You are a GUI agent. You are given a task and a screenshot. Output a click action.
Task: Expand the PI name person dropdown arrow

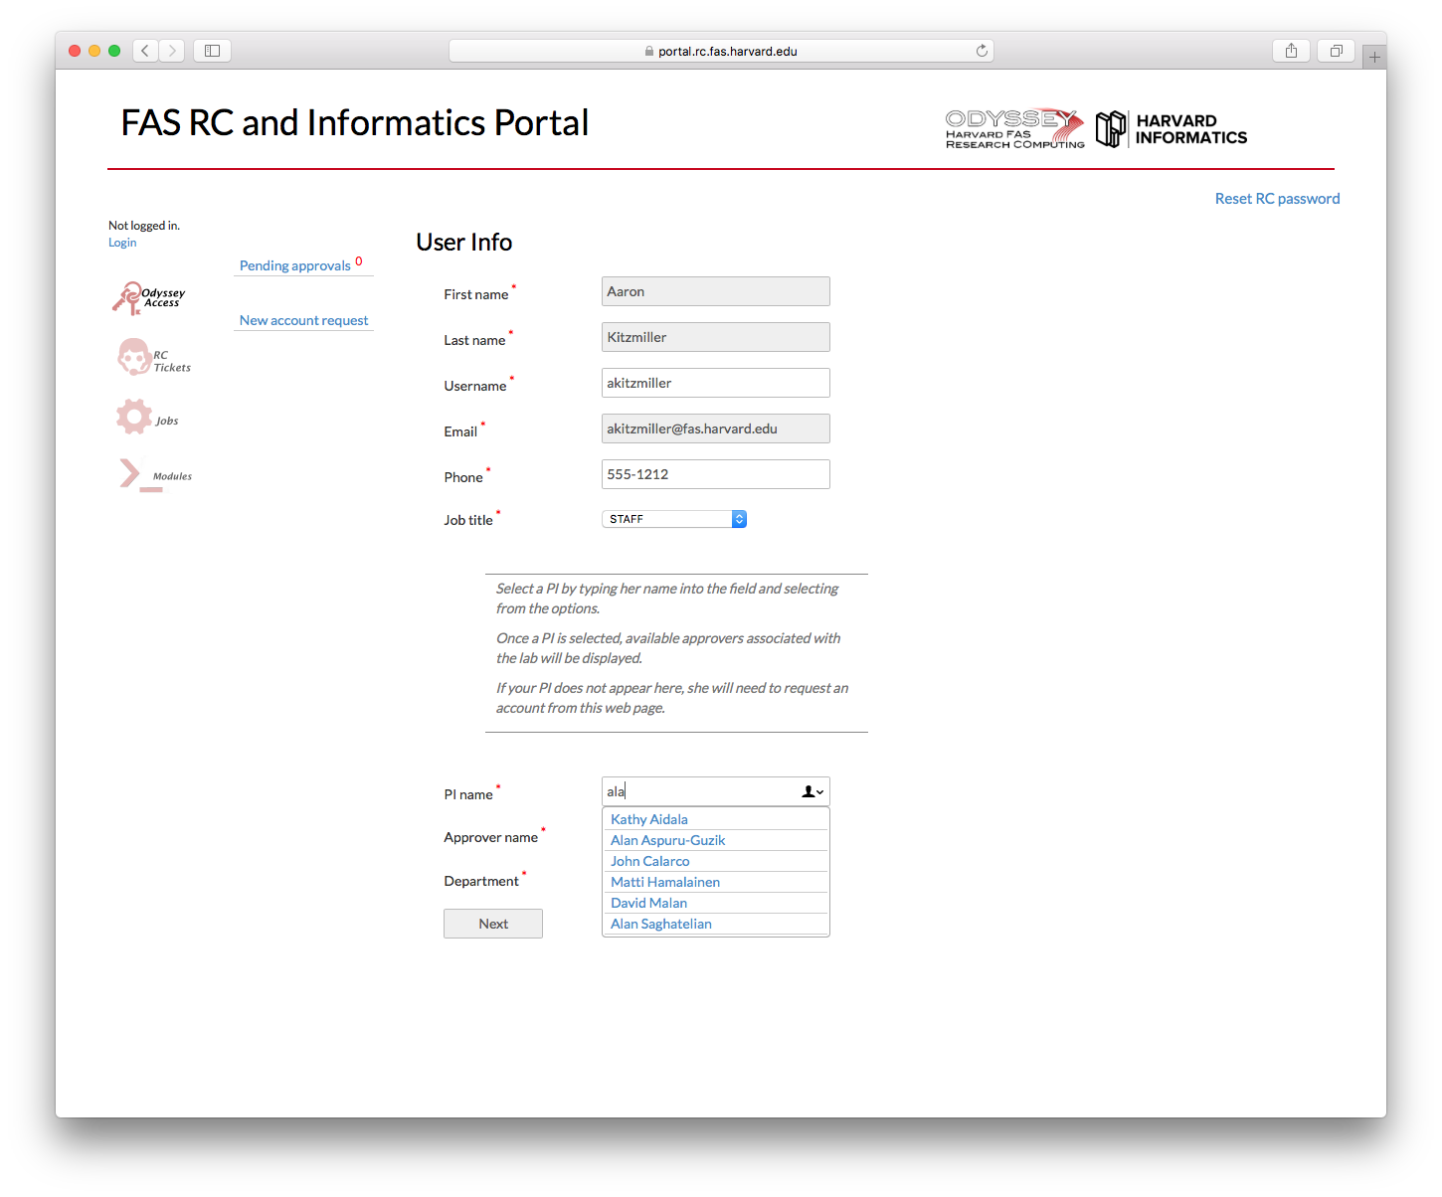point(812,791)
